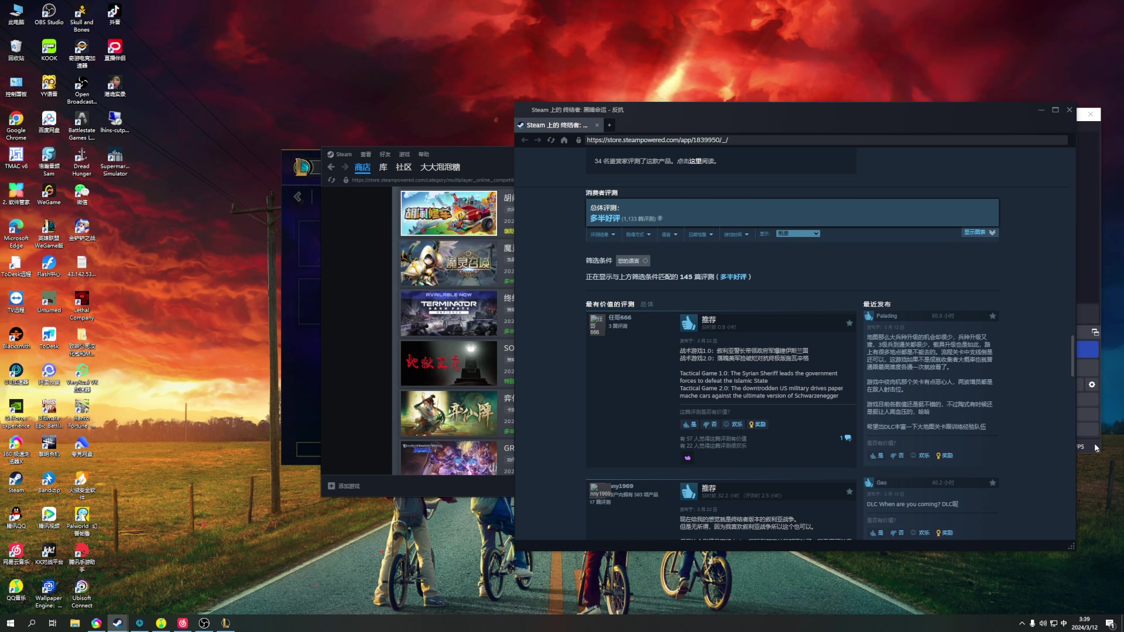
Task: Open 任哥666's user profile avatar
Action: click(597, 324)
